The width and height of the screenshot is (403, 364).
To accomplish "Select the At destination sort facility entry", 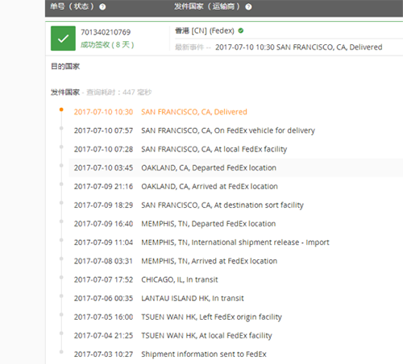I will pyautogui.click(x=222, y=205).
